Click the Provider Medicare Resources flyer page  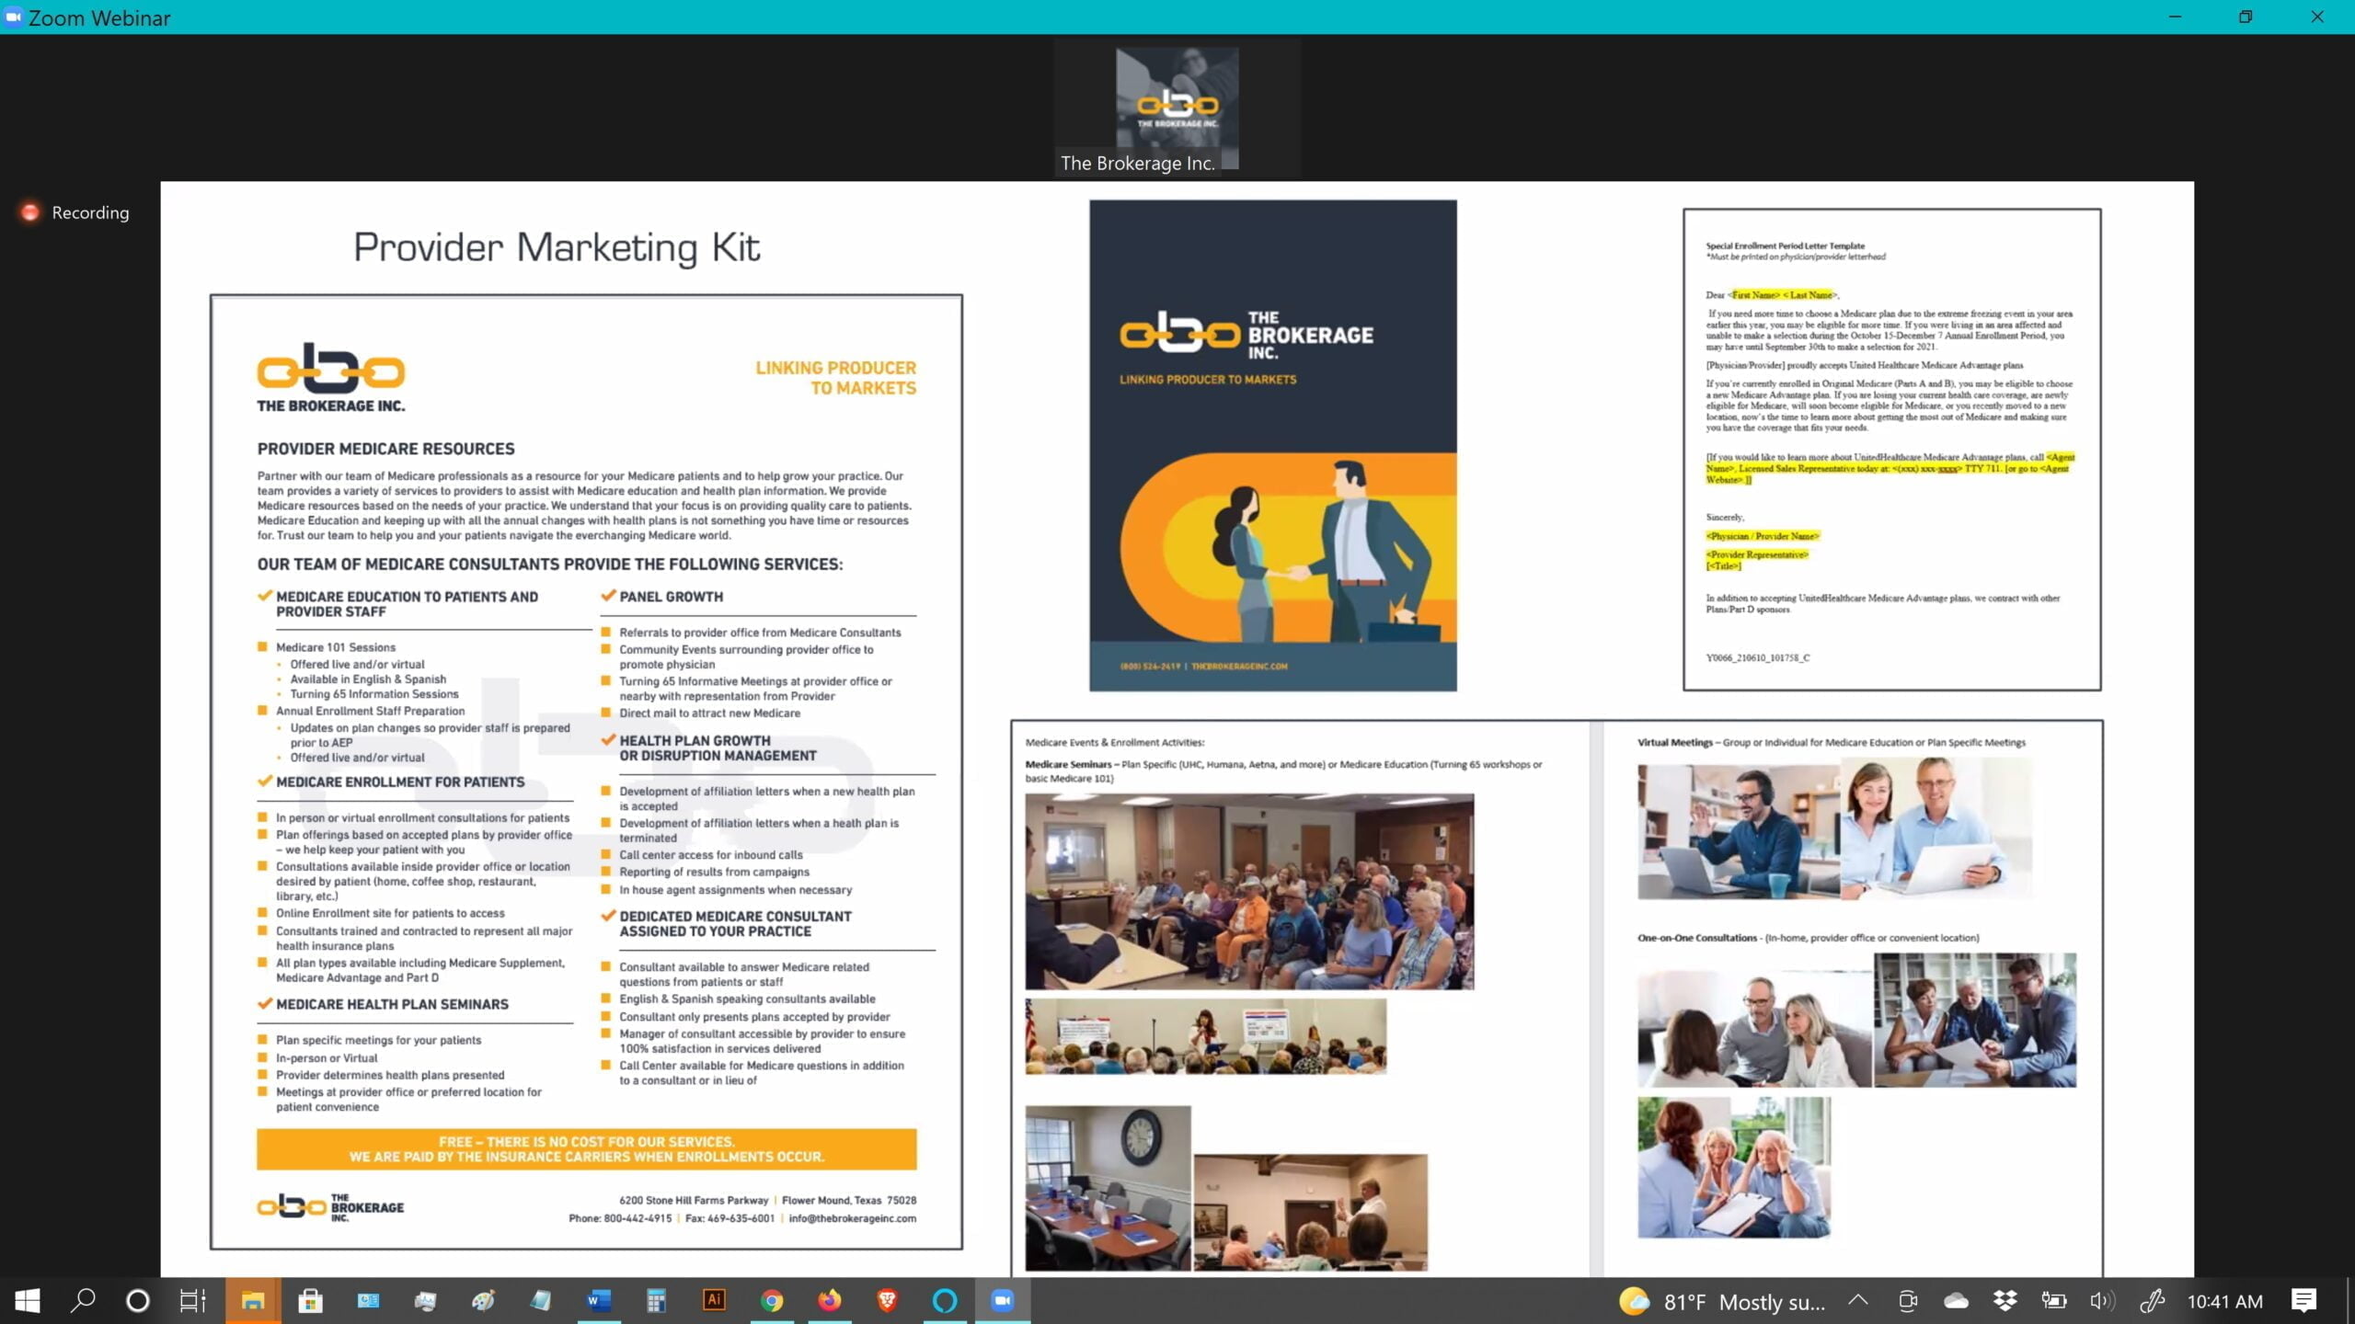[587, 772]
